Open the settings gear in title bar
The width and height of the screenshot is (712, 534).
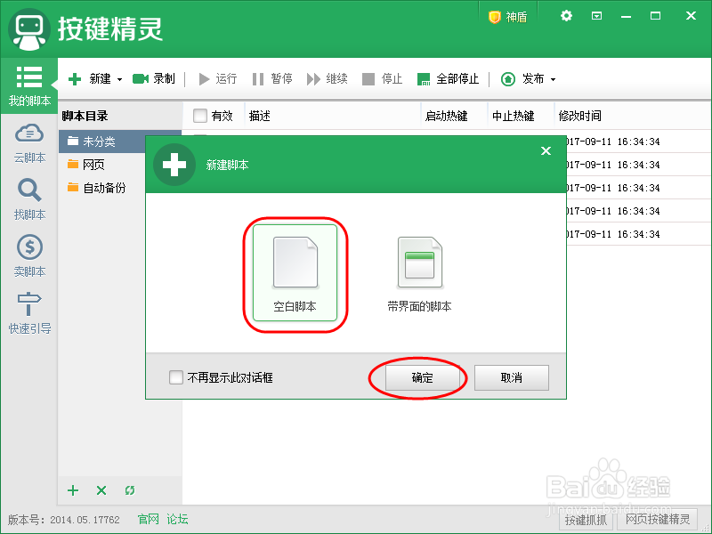click(566, 16)
